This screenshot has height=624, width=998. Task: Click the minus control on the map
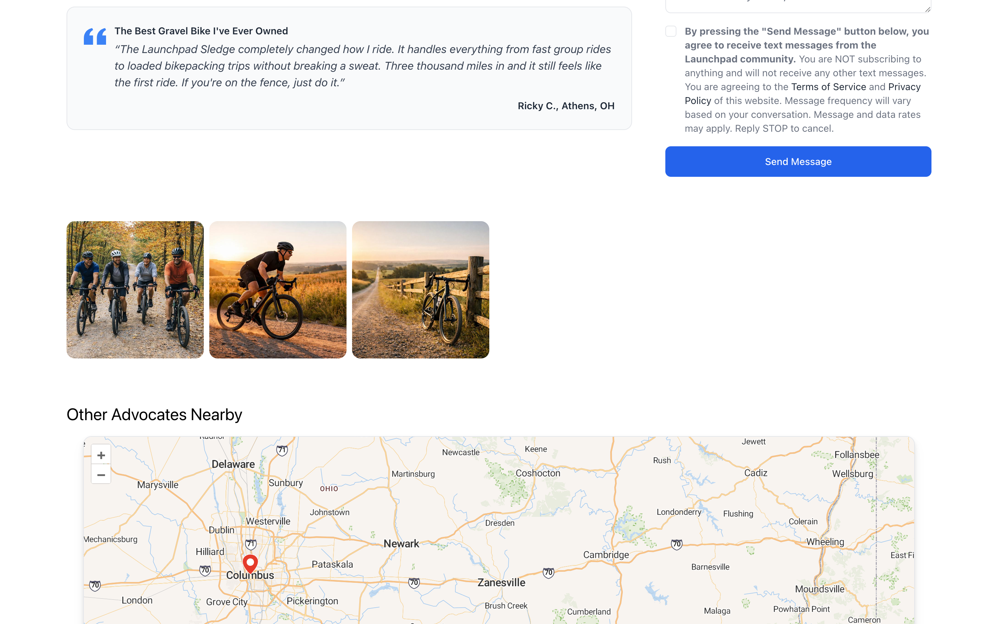(101, 475)
